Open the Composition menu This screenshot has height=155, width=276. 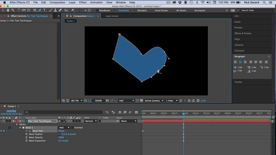[57, 3]
